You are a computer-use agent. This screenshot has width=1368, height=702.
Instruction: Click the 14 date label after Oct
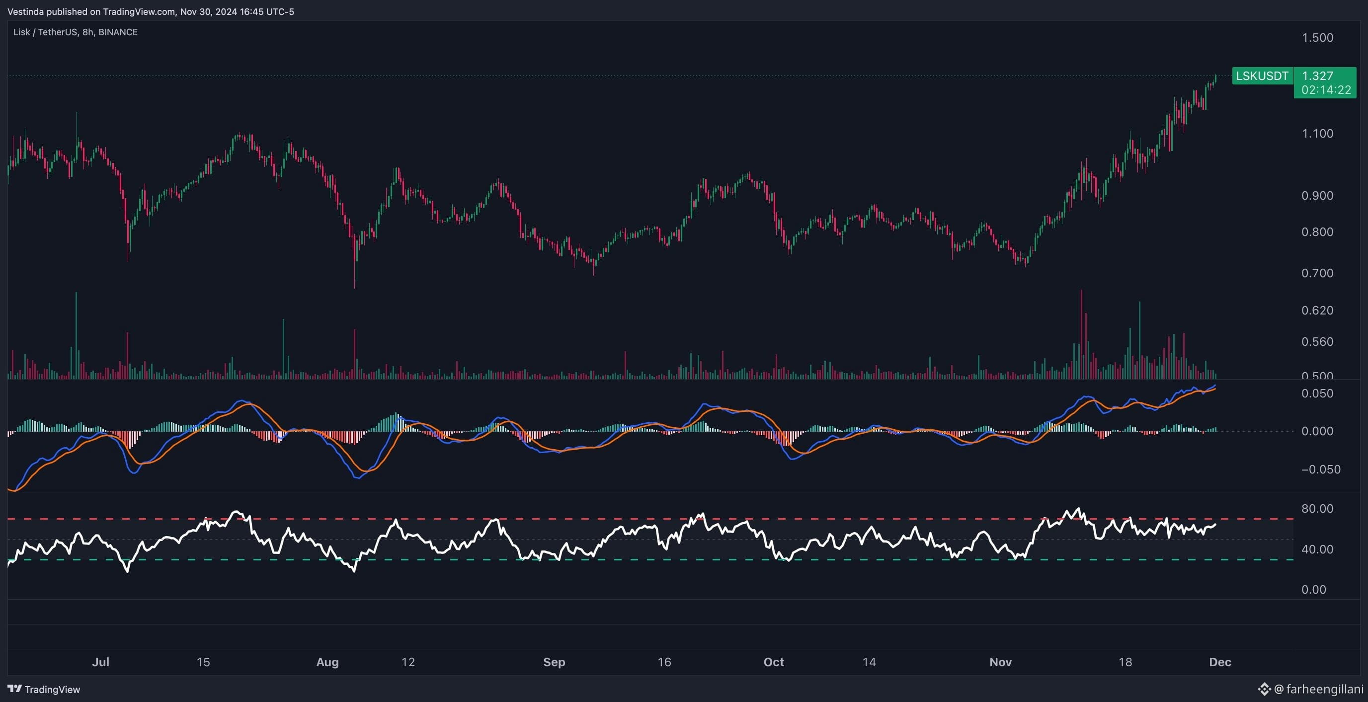click(869, 662)
